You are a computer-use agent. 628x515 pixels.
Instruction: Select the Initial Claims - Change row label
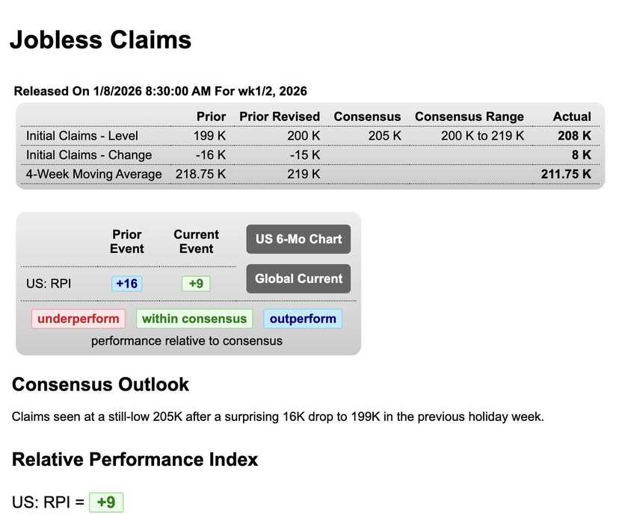click(89, 155)
